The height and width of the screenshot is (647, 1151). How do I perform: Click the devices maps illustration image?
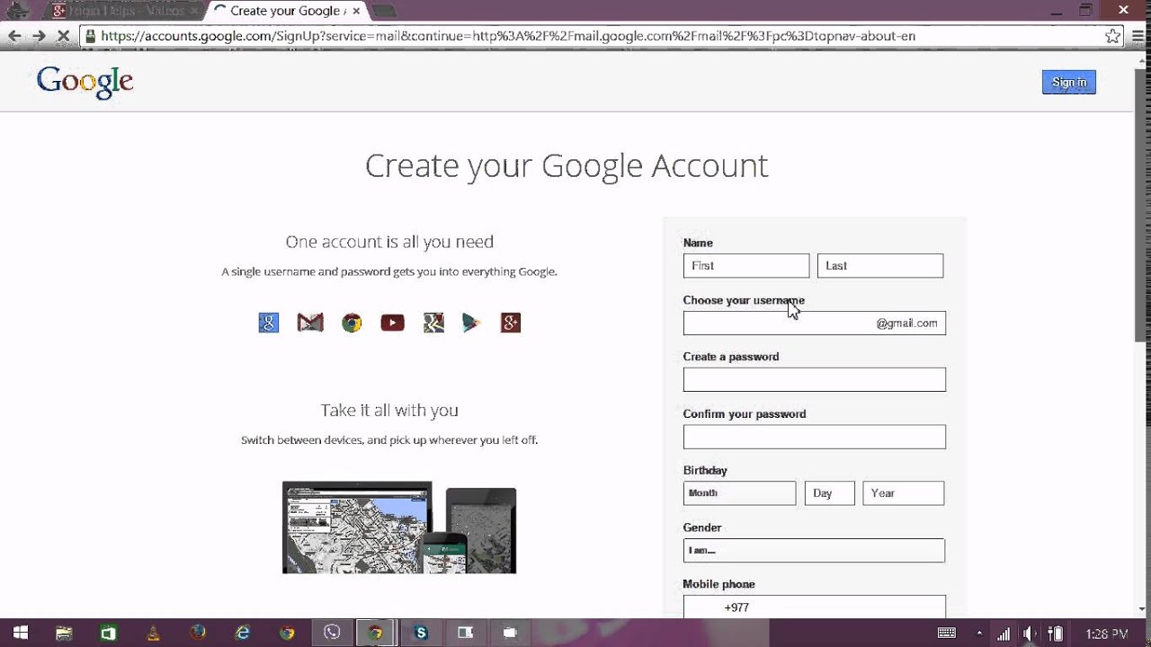click(x=399, y=527)
